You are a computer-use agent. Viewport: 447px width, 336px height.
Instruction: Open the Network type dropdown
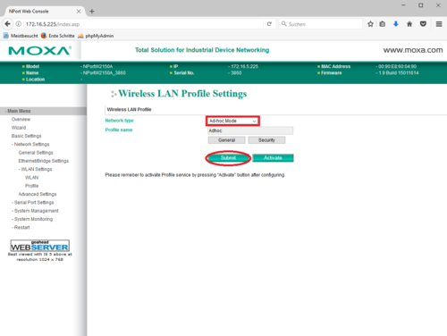[232, 121]
